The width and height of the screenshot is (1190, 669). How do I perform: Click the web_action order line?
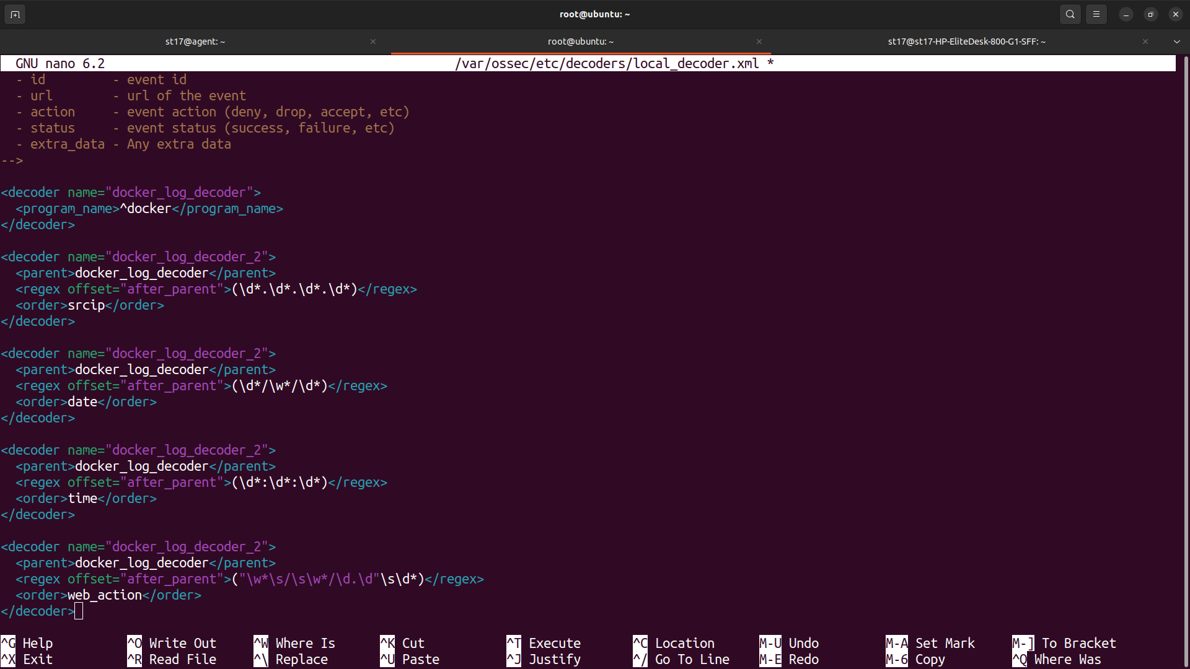[108, 595]
